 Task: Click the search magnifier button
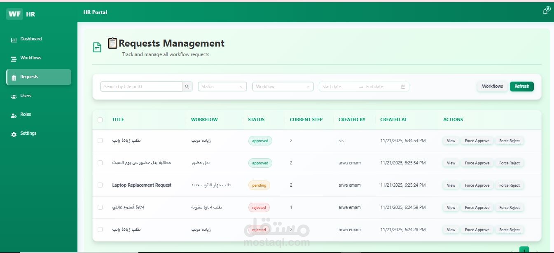tap(187, 87)
